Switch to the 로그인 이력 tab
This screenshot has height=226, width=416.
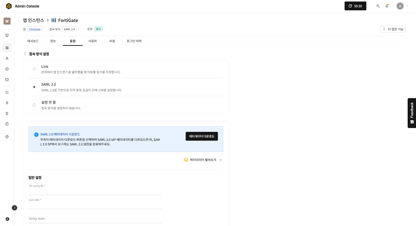pyautogui.click(x=134, y=41)
